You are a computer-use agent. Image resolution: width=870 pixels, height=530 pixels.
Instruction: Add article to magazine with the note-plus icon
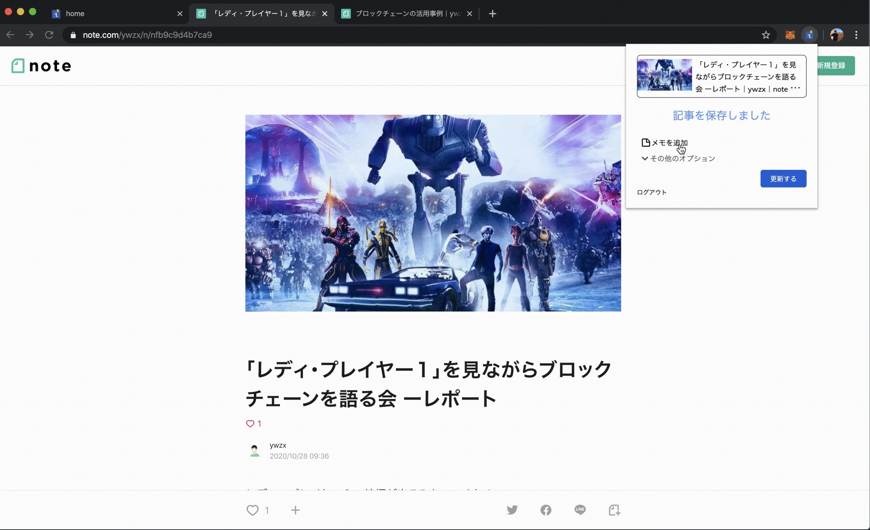[x=614, y=510]
